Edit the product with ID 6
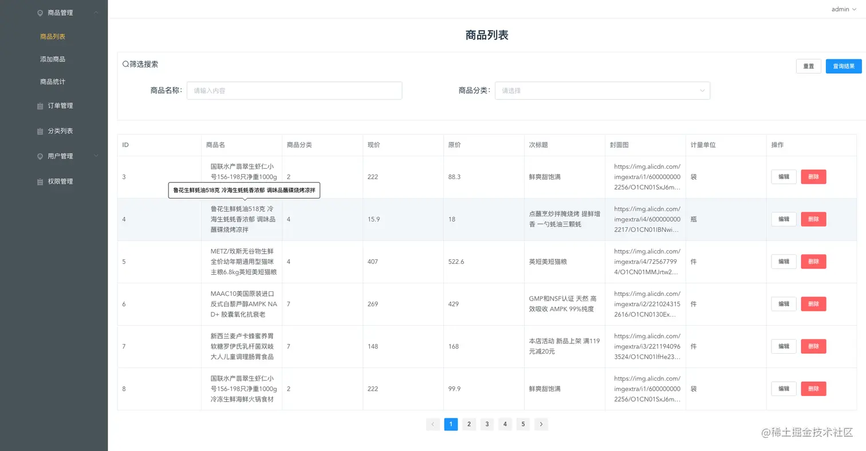 784,304
